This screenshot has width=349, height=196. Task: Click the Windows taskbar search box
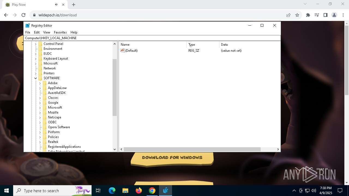coord(52,191)
